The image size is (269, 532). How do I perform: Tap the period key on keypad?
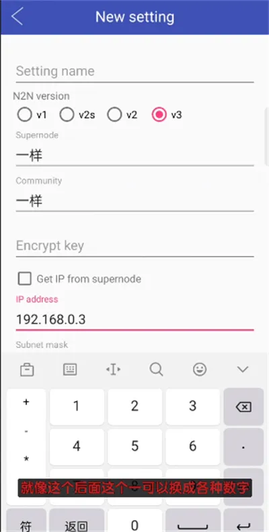[243, 447]
